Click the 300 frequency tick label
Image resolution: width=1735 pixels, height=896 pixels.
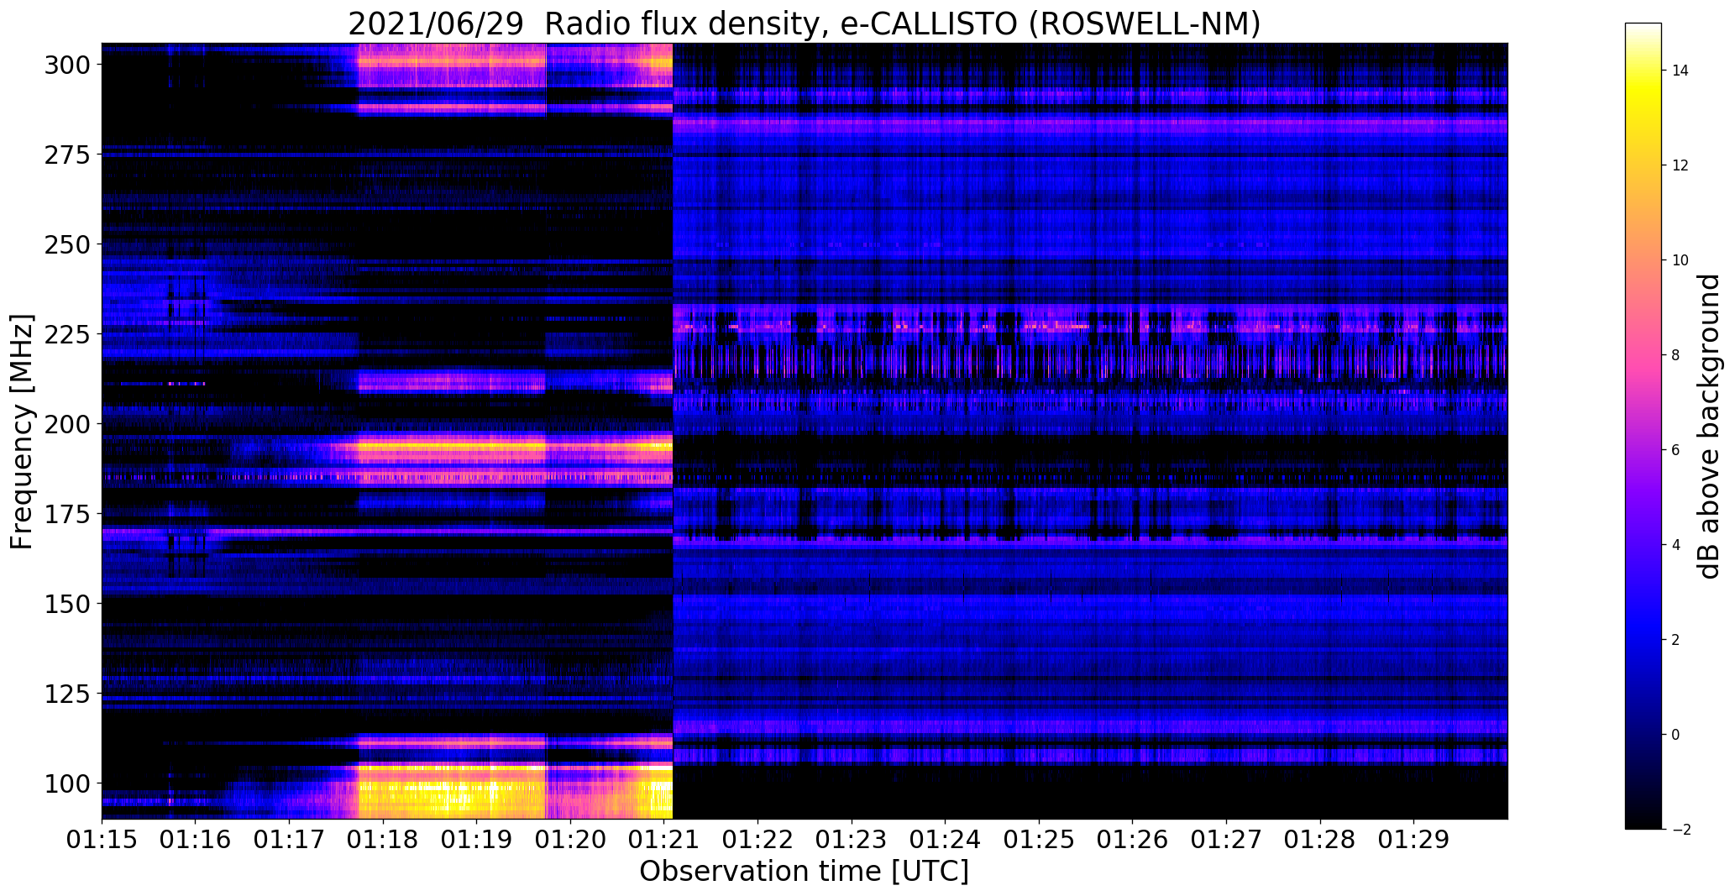pyautogui.click(x=66, y=65)
